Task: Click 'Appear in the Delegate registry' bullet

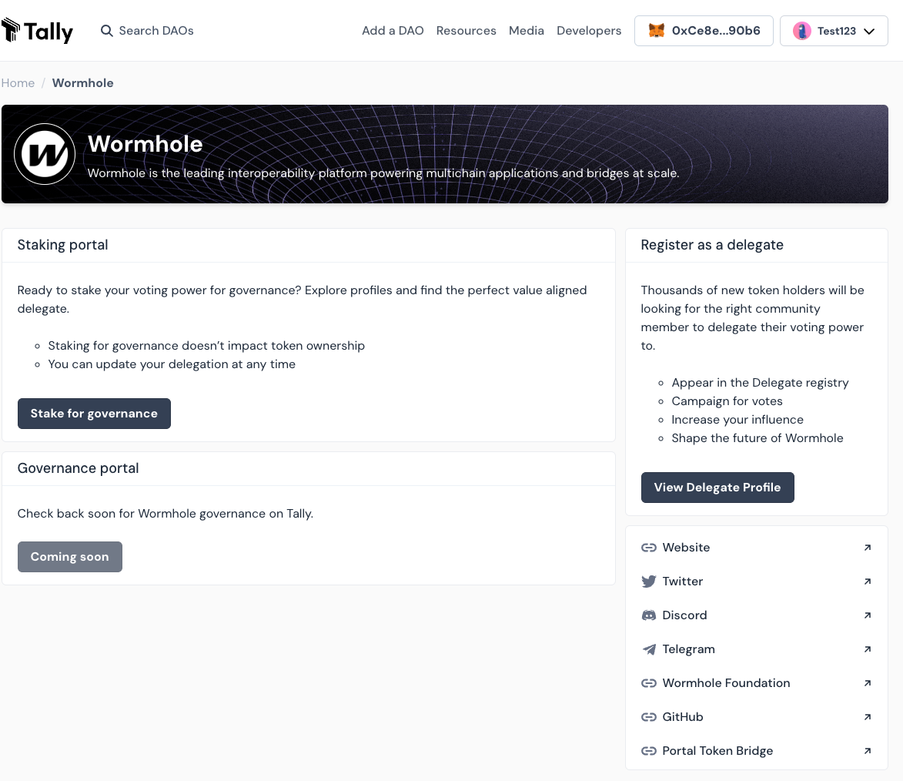Action: click(x=760, y=383)
